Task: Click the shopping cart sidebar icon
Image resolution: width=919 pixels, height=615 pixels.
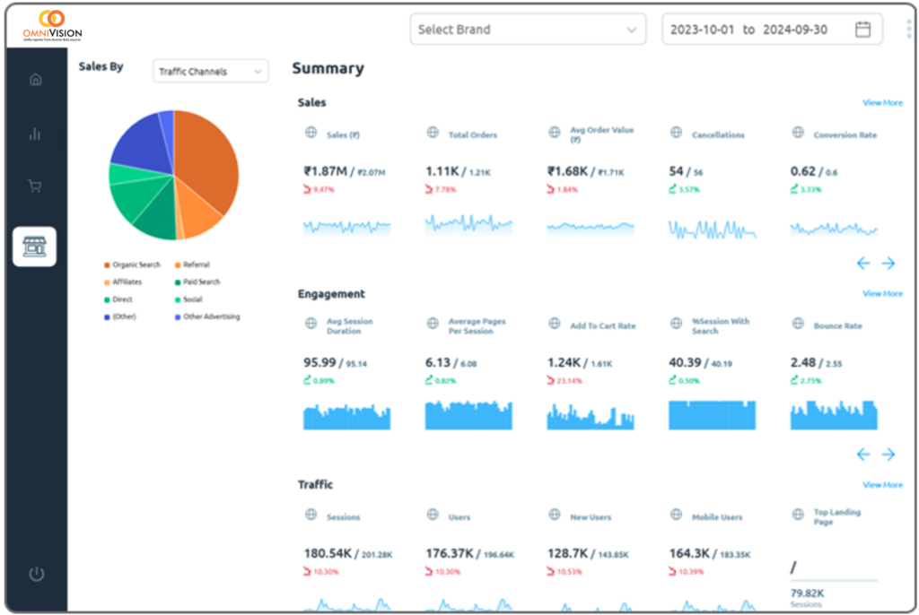Action: (36, 186)
